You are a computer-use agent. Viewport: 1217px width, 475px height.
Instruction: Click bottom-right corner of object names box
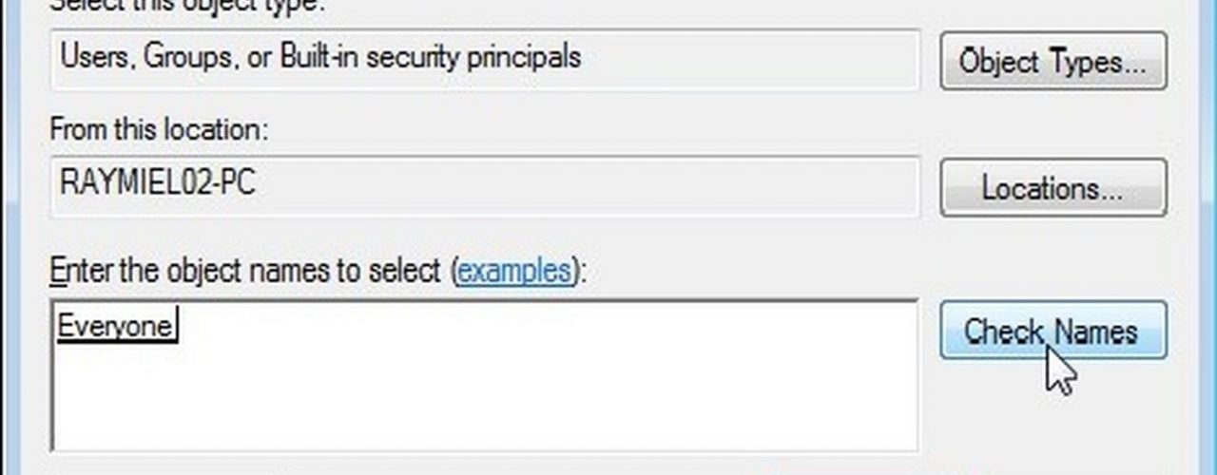point(908,442)
